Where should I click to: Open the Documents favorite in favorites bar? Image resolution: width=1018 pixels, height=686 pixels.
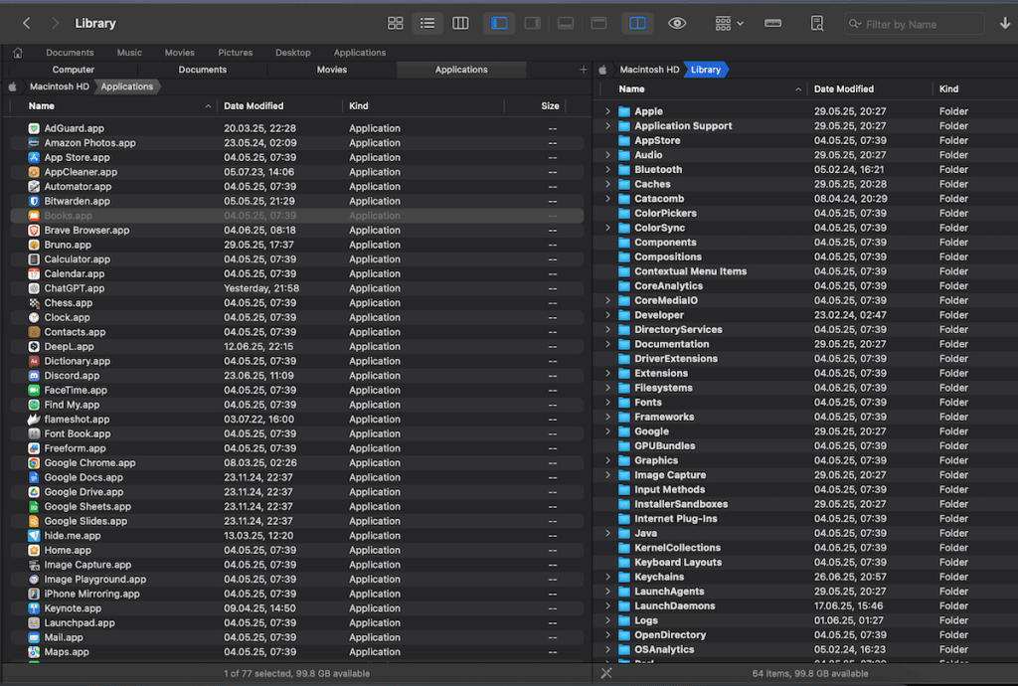[x=70, y=53]
